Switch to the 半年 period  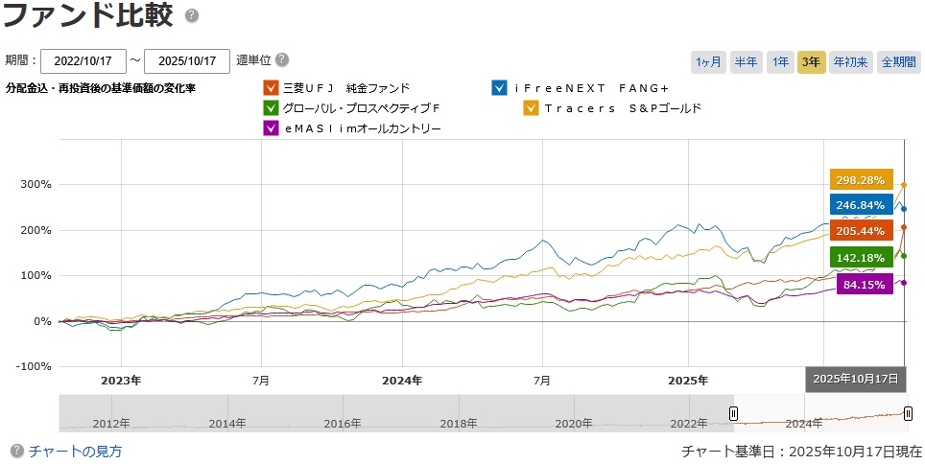746,62
